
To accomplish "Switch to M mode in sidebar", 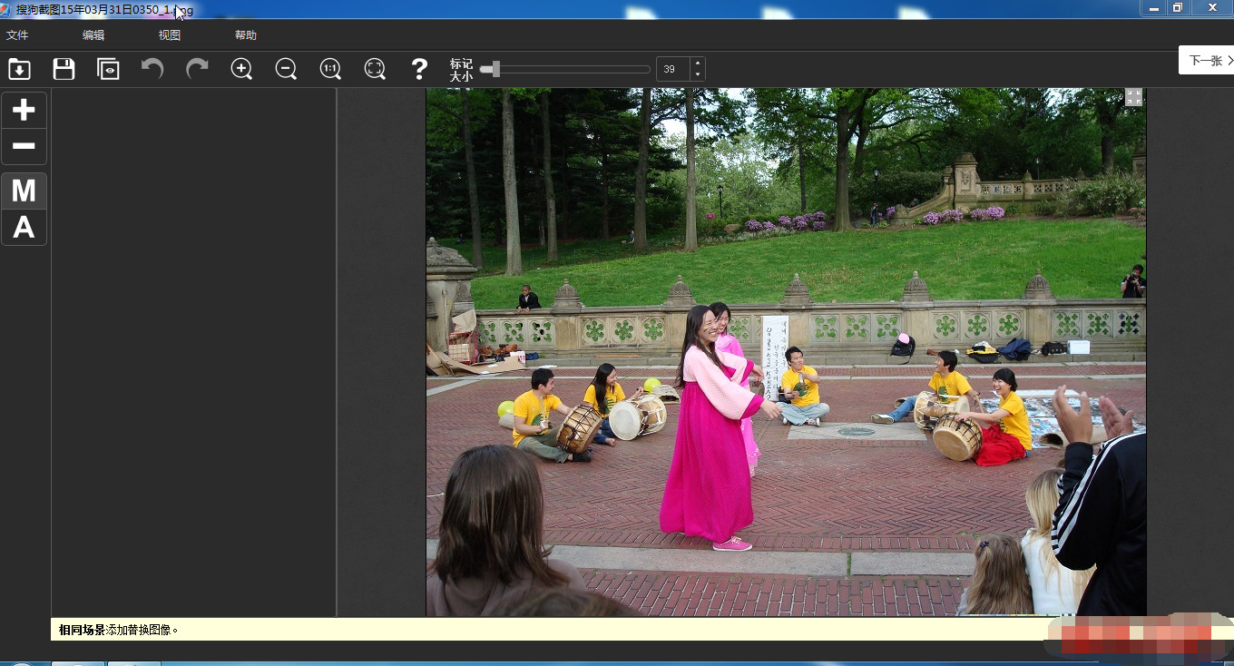I will pos(24,191).
